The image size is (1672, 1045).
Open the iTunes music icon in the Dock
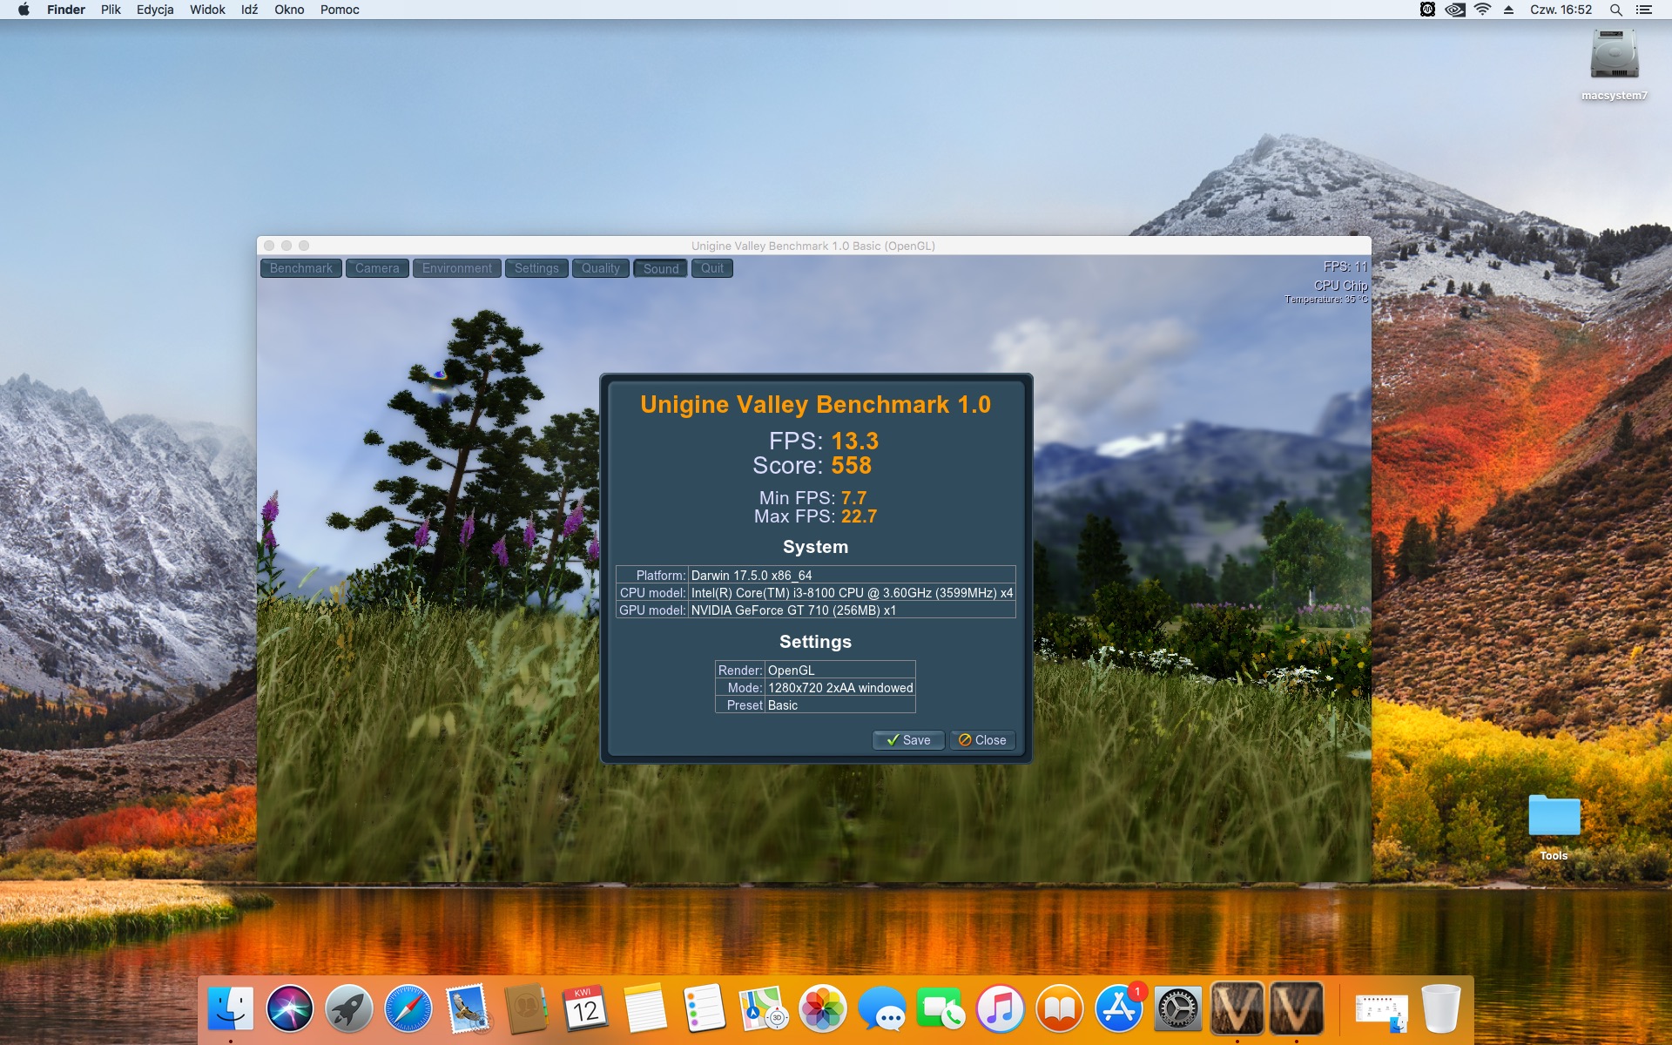[x=1000, y=1010]
